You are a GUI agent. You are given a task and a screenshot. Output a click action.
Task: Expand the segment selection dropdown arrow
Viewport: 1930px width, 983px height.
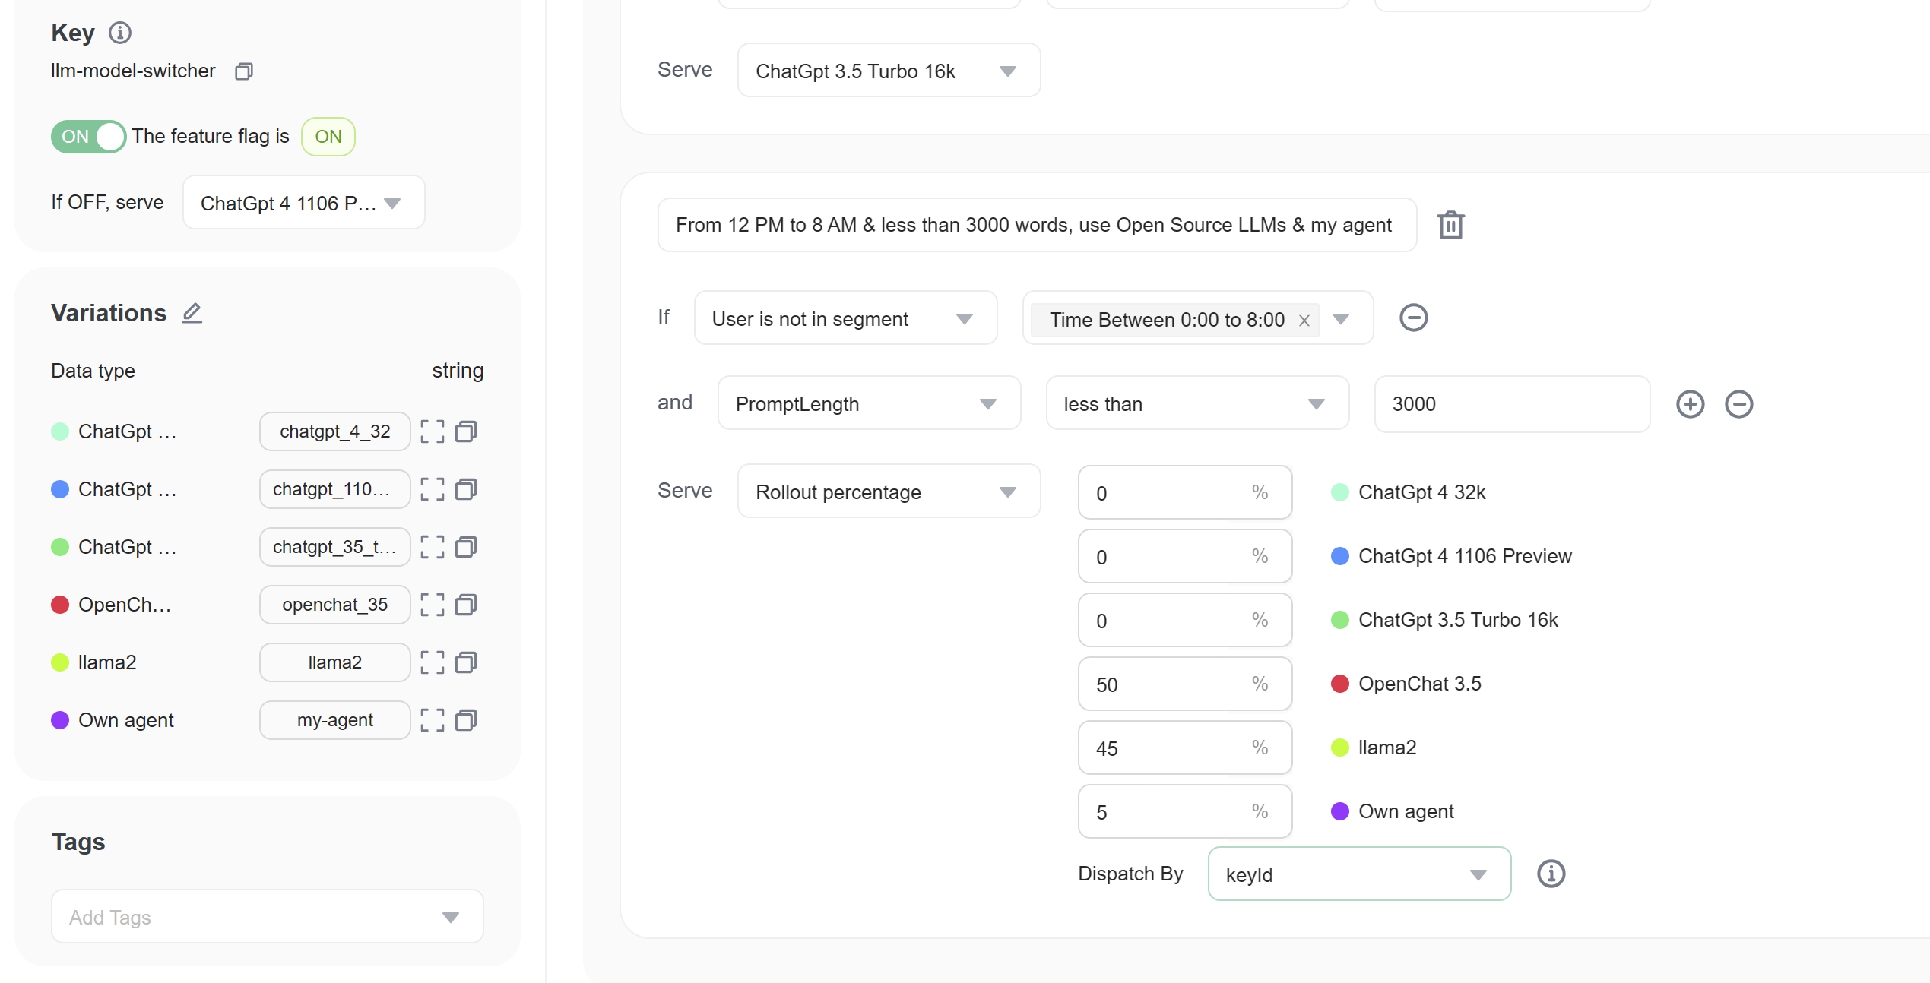(x=1342, y=319)
